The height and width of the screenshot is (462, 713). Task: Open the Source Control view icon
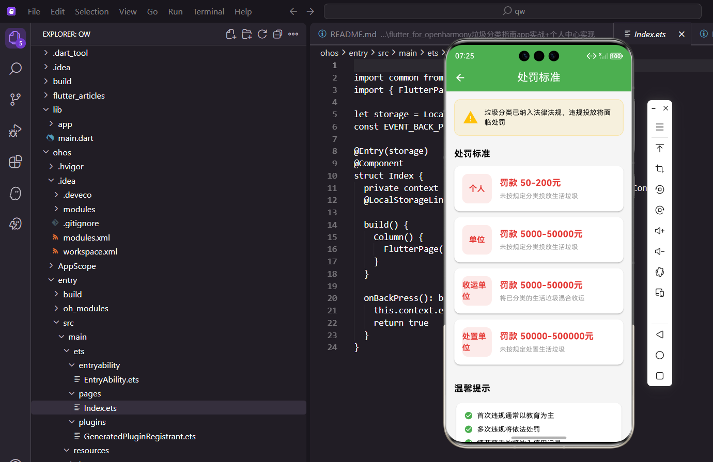[x=16, y=100]
